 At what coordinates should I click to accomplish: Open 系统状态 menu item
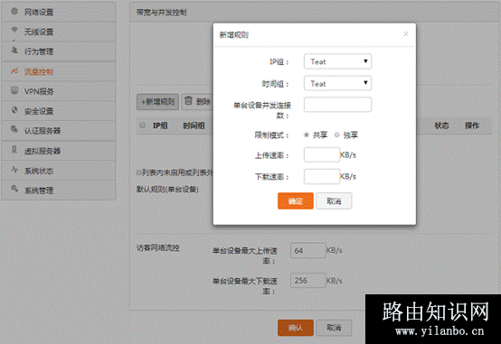tap(59, 171)
